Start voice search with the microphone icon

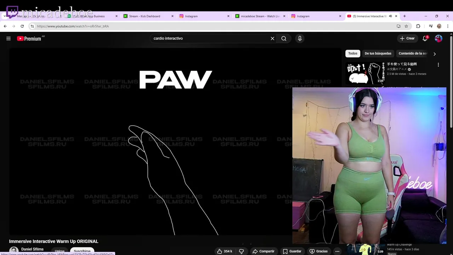point(300,39)
